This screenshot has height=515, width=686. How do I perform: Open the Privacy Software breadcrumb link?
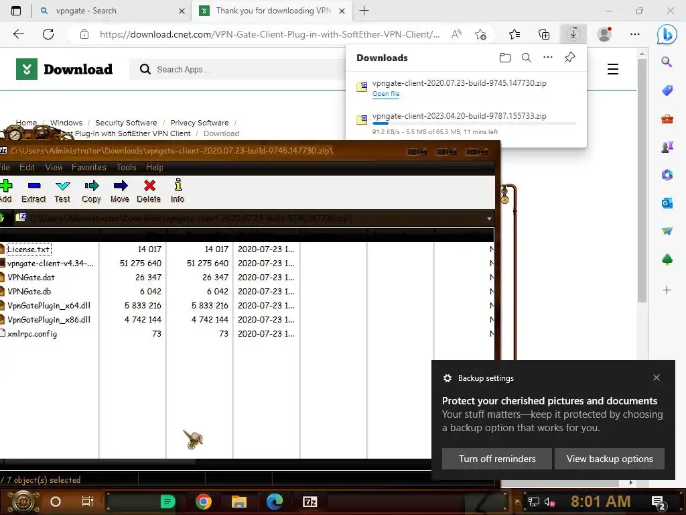coord(200,123)
